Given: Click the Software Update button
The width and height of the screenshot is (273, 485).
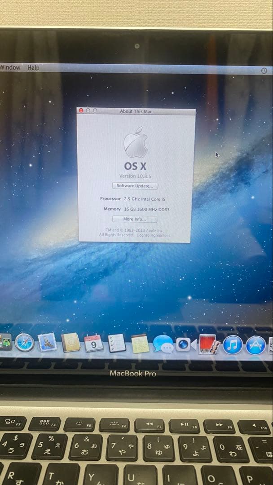Looking at the screenshot, I should [x=135, y=186].
